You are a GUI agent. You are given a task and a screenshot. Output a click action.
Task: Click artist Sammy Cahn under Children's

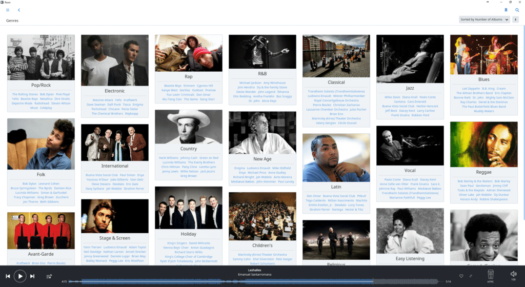pyautogui.click(x=241, y=259)
